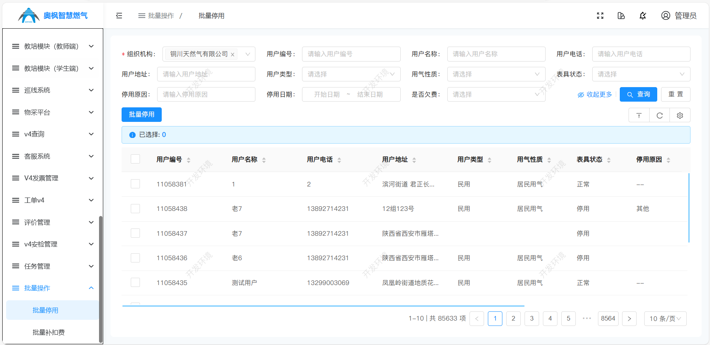The width and height of the screenshot is (710, 345).
Task: Sort by 用户地址 column arrows
Action: click(x=414, y=160)
